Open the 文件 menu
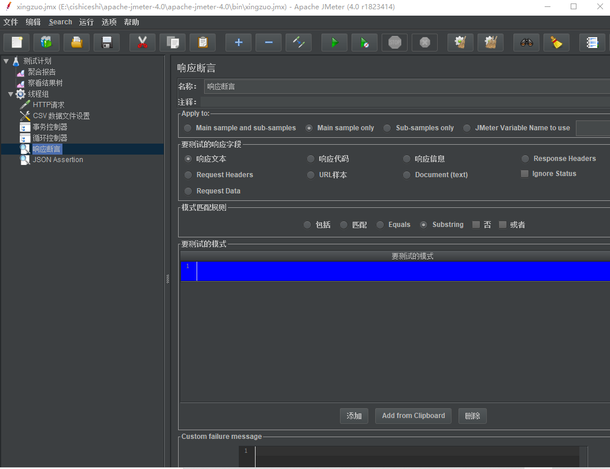 [10, 22]
